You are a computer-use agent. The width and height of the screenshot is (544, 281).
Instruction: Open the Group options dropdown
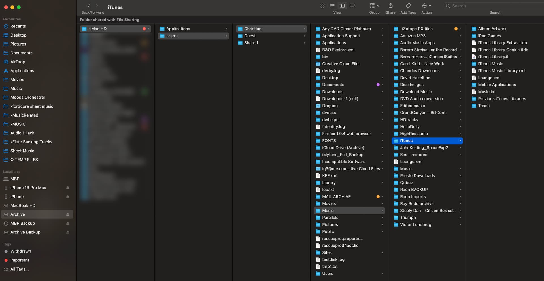(x=374, y=6)
